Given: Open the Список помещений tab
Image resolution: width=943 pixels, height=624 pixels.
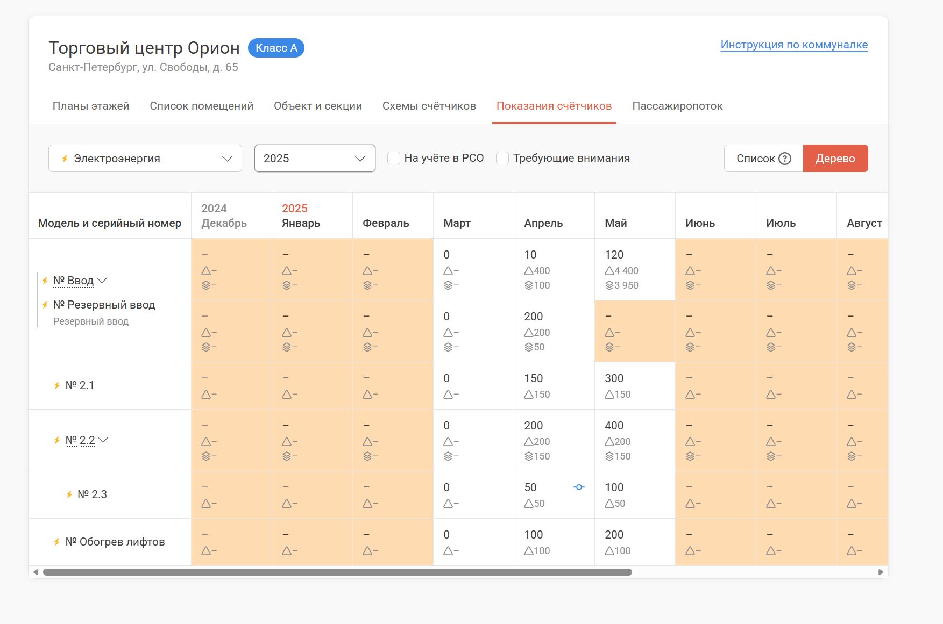Looking at the screenshot, I should 202,106.
